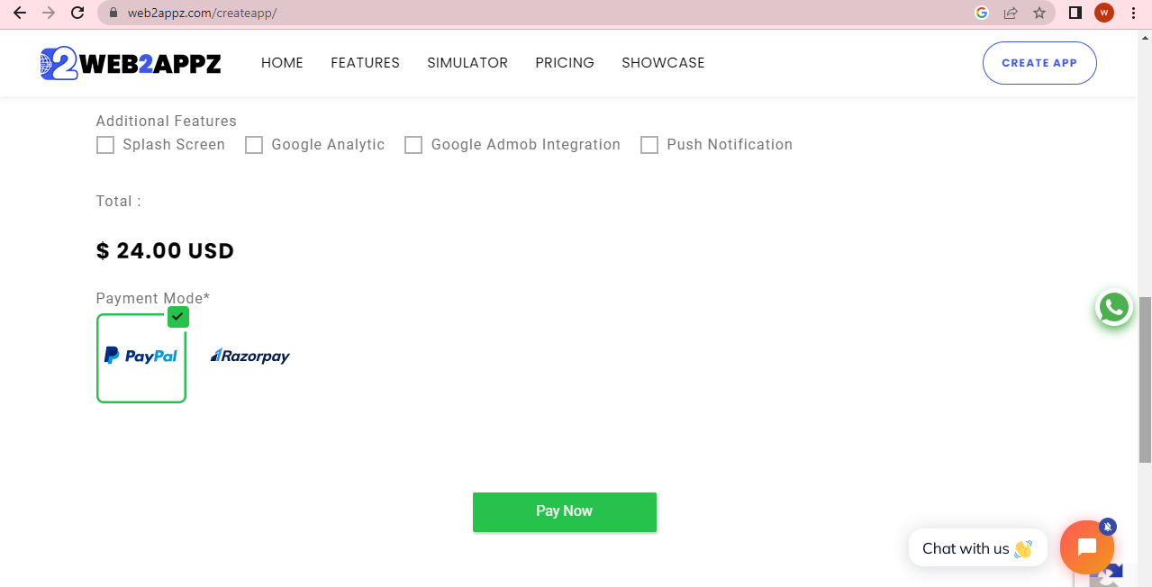Choose Razorpay as payment mode

tap(249, 357)
